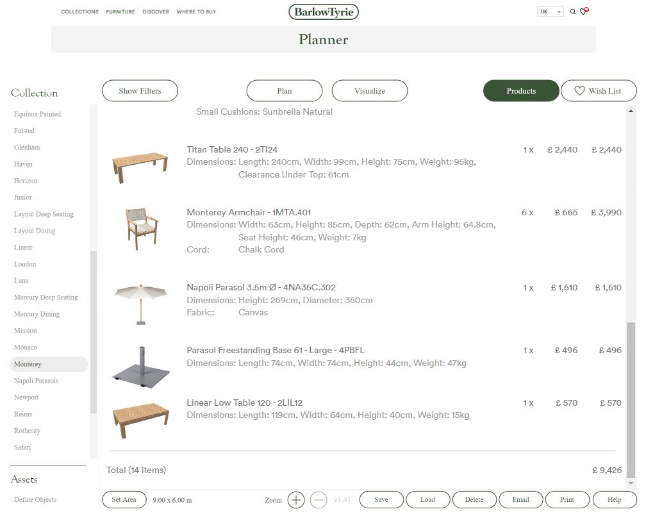The width and height of the screenshot is (646, 516).
Task: Click the product list scrollbar down arrow
Action: pyautogui.click(x=631, y=483)
